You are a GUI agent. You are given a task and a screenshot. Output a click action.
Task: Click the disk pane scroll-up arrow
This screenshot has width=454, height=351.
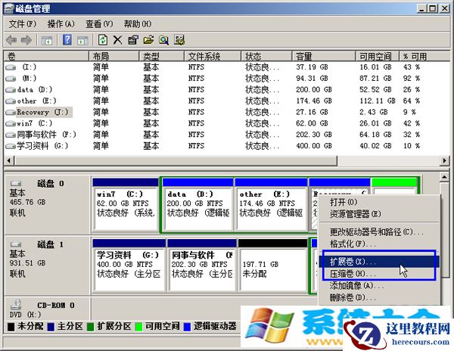[444, 177]
